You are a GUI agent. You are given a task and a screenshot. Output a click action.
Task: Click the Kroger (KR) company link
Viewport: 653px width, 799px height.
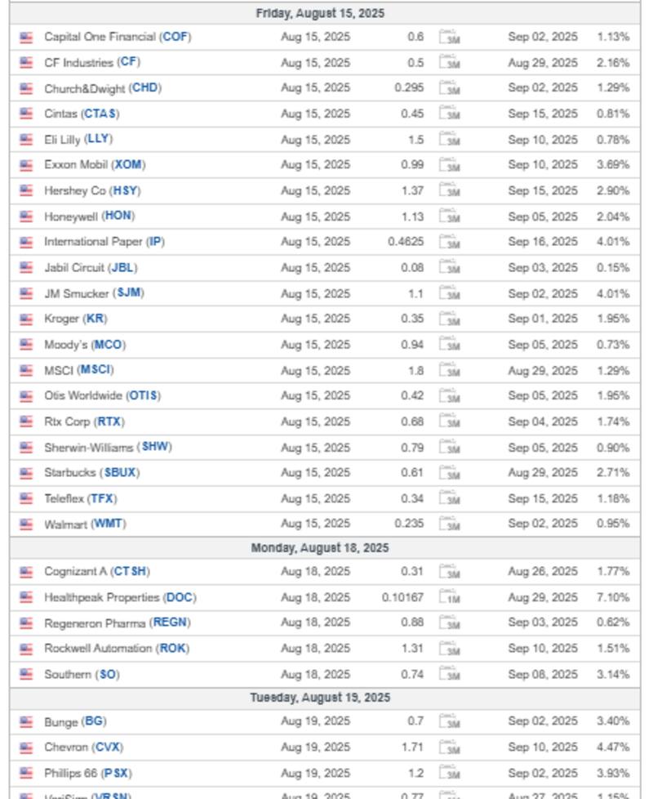click(75, 319)
